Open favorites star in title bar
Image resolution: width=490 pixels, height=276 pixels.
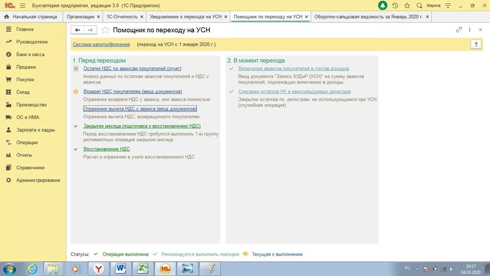coord(407,5)
